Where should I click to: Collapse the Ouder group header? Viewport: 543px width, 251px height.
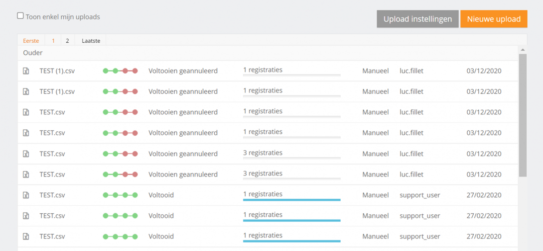33,53
